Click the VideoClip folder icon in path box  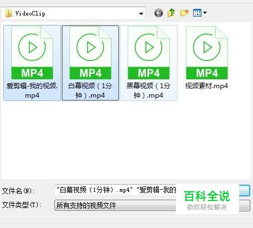point(8,13)
